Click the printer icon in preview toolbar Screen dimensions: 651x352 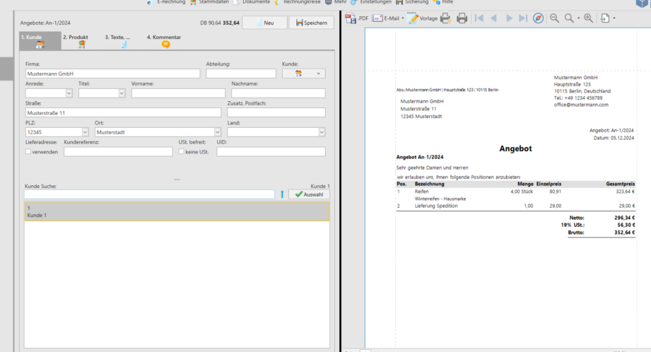point(462,18)
